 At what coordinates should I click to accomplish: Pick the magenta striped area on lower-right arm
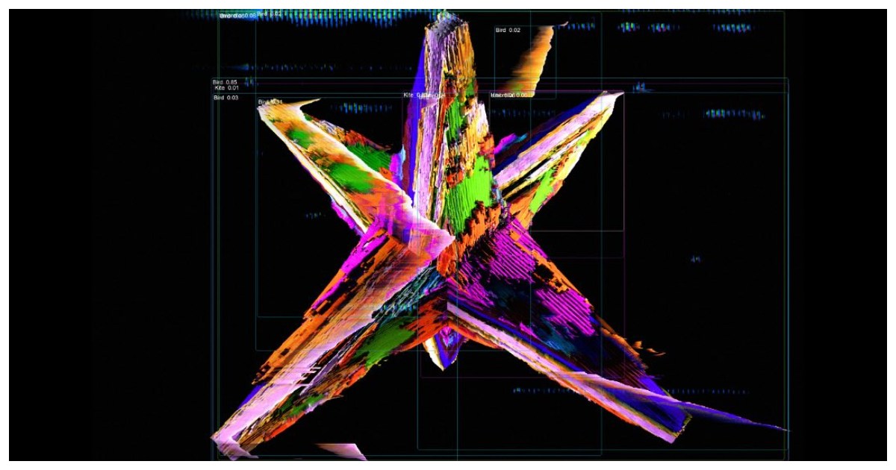pos(523,283)
